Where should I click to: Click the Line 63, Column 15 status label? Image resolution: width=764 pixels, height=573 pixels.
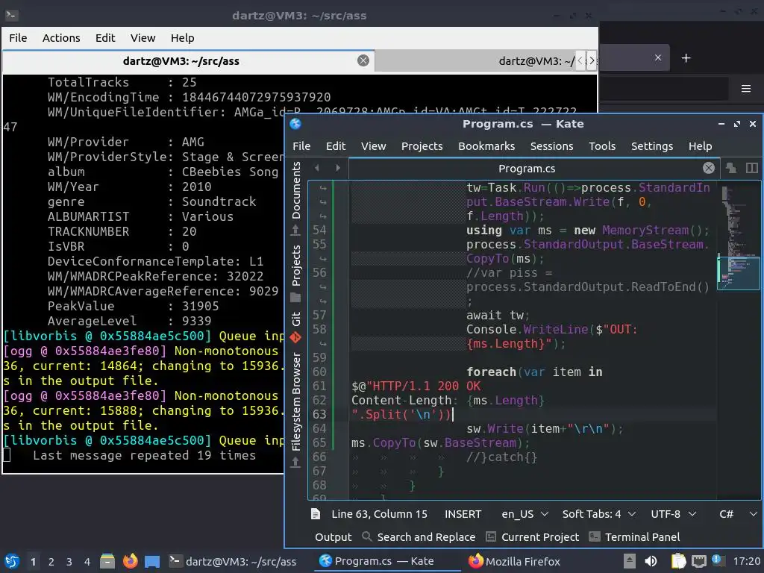[379, 514]
